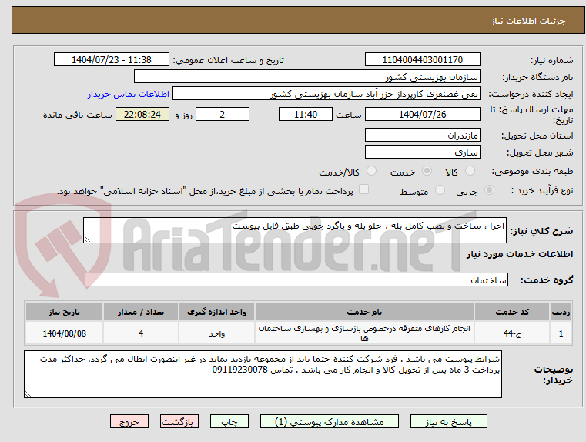This screenshot has width=586, height=442.
Task: Click the 'واحد اندازه گیری' column header
Action: (x=216, y=312)
